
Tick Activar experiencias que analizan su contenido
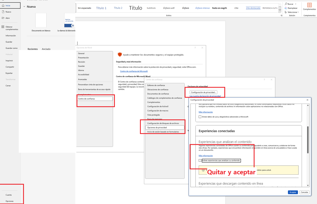[x=200, y=160]
